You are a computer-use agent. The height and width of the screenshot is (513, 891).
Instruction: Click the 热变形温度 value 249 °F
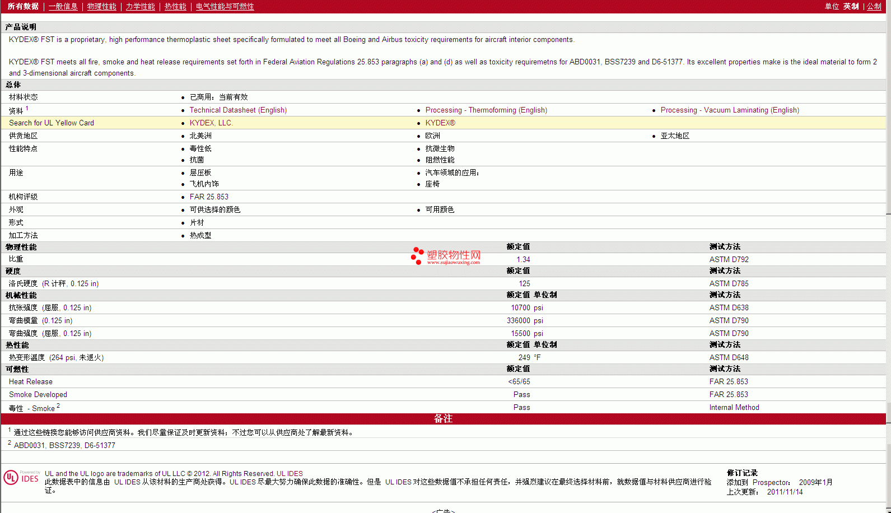tap(529, 358)
